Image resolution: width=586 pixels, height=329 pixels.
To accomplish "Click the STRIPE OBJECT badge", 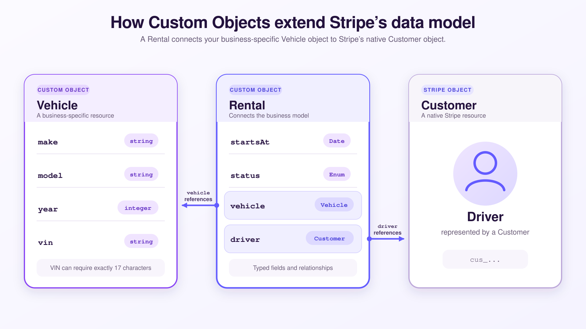I will pos(447,90).
